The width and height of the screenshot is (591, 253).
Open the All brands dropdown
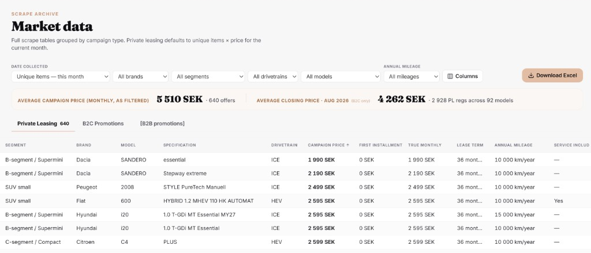(x=141, y=77)
